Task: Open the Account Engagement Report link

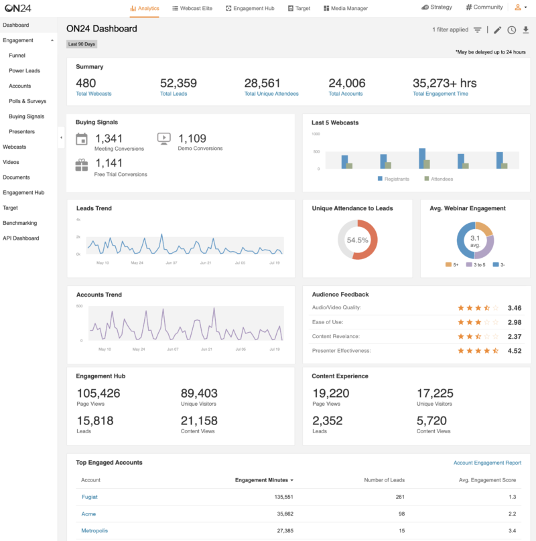Action: 487,463
